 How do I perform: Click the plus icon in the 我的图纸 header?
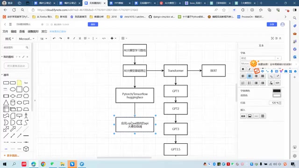[x=20, y=57]
